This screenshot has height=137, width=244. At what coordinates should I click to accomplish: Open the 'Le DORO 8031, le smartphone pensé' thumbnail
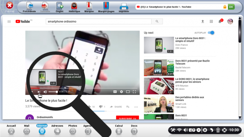[x=159, y=86]
